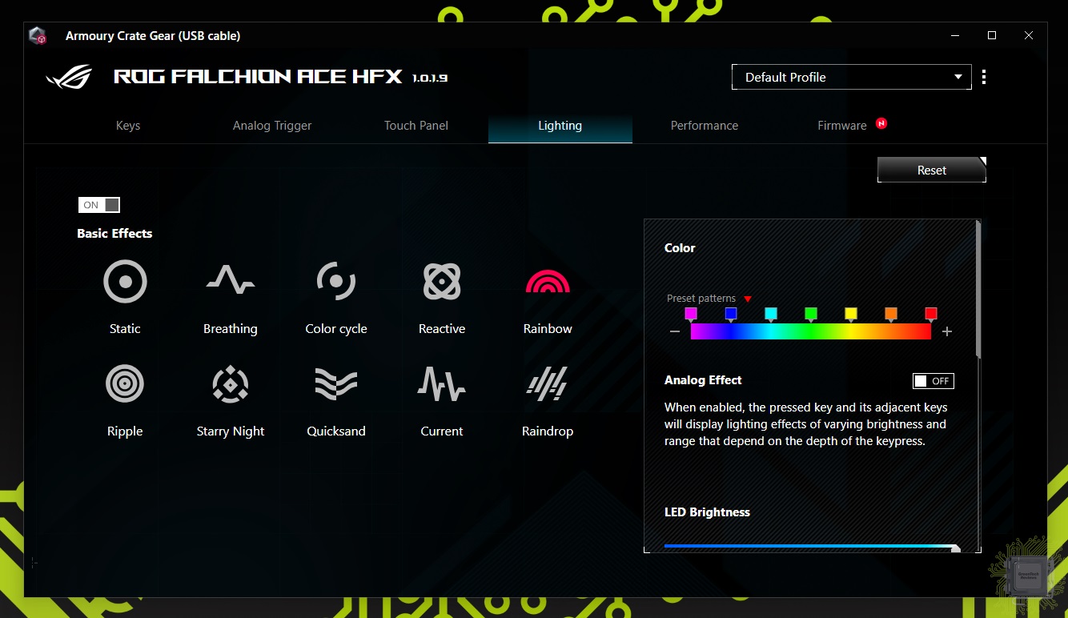Screen dimensions: 1068x618
Task: Close the Armoury Crate Gear window
Action: pos(1029,36)
